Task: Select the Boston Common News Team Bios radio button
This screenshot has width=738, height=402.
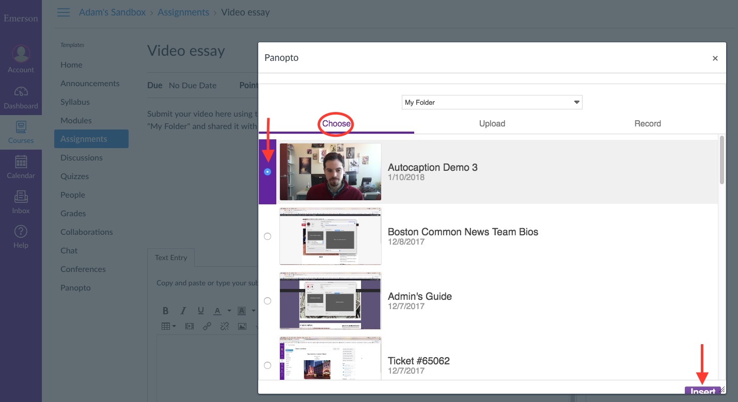Action: click(x=268, y=236)
